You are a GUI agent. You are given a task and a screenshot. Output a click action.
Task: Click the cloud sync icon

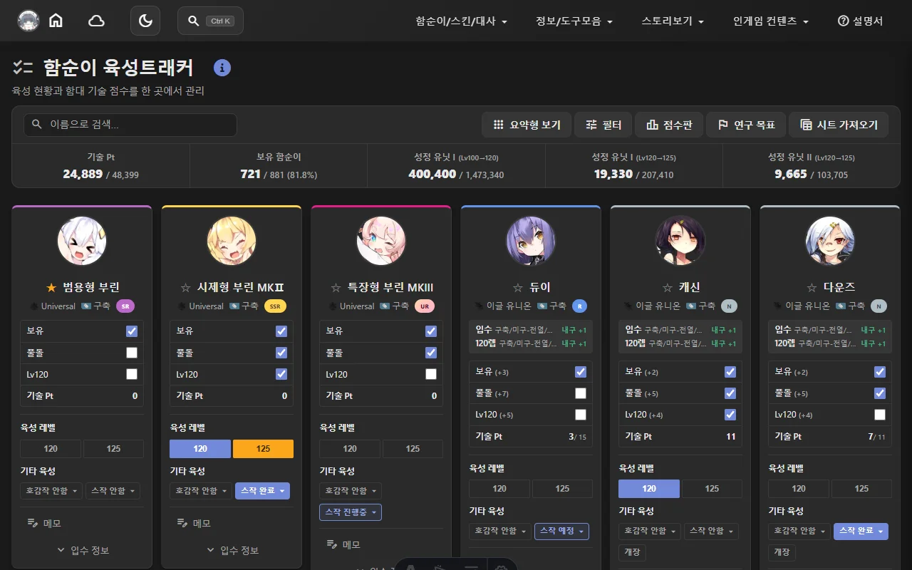tap(96, 21)
